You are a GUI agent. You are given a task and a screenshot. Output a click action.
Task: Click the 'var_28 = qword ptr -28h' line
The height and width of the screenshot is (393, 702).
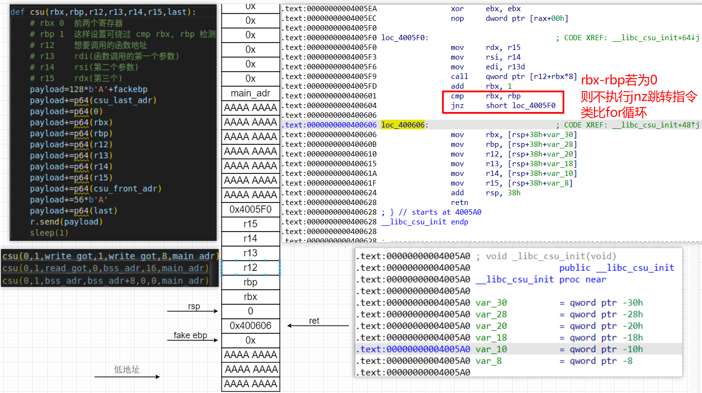point(559,314)
